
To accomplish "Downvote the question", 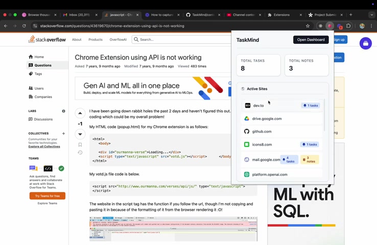I will 80,134.
